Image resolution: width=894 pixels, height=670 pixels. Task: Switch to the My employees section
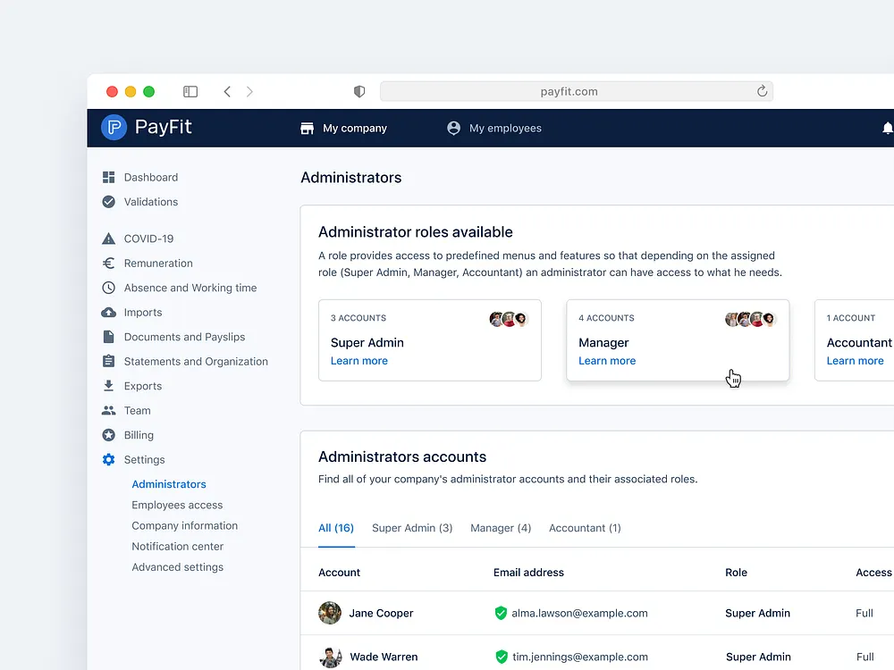(494, 128)
